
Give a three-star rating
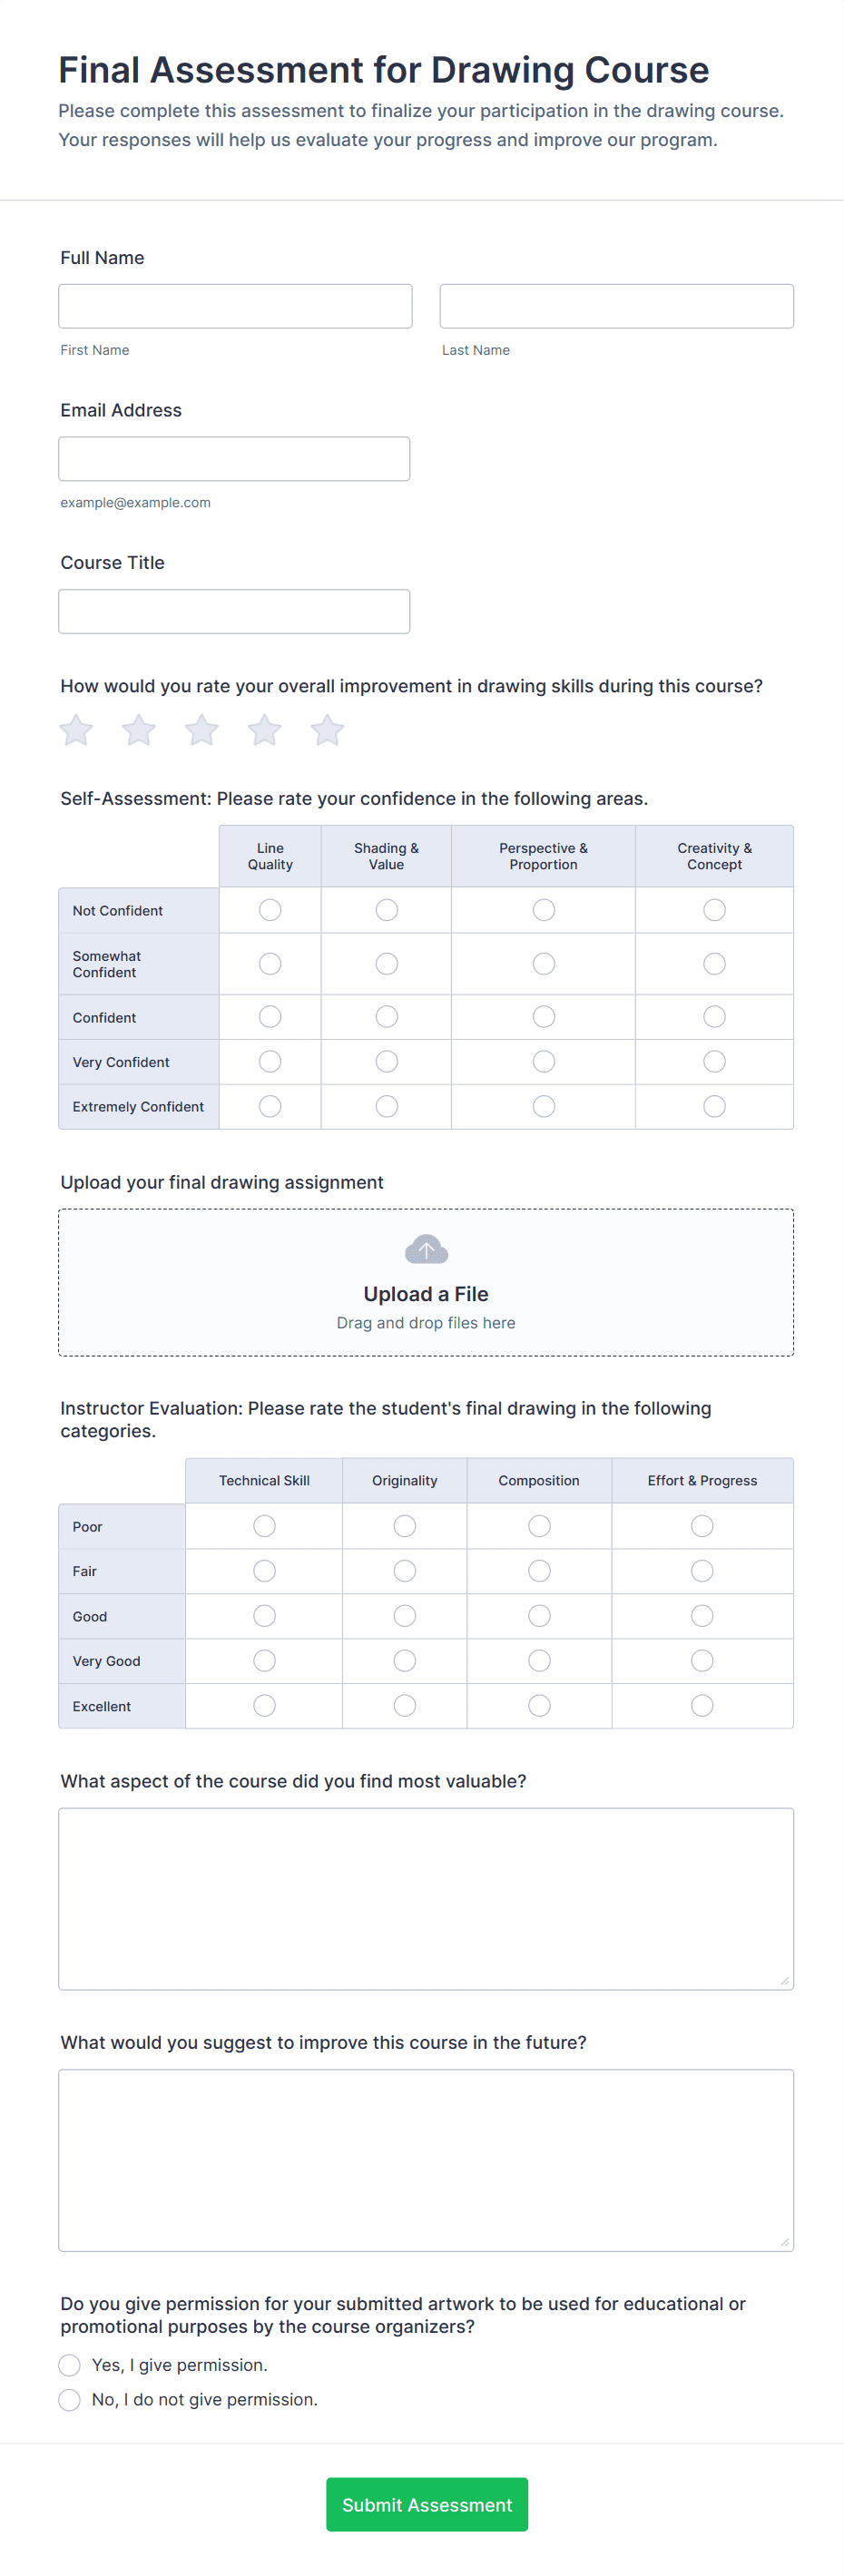(201, 730)
